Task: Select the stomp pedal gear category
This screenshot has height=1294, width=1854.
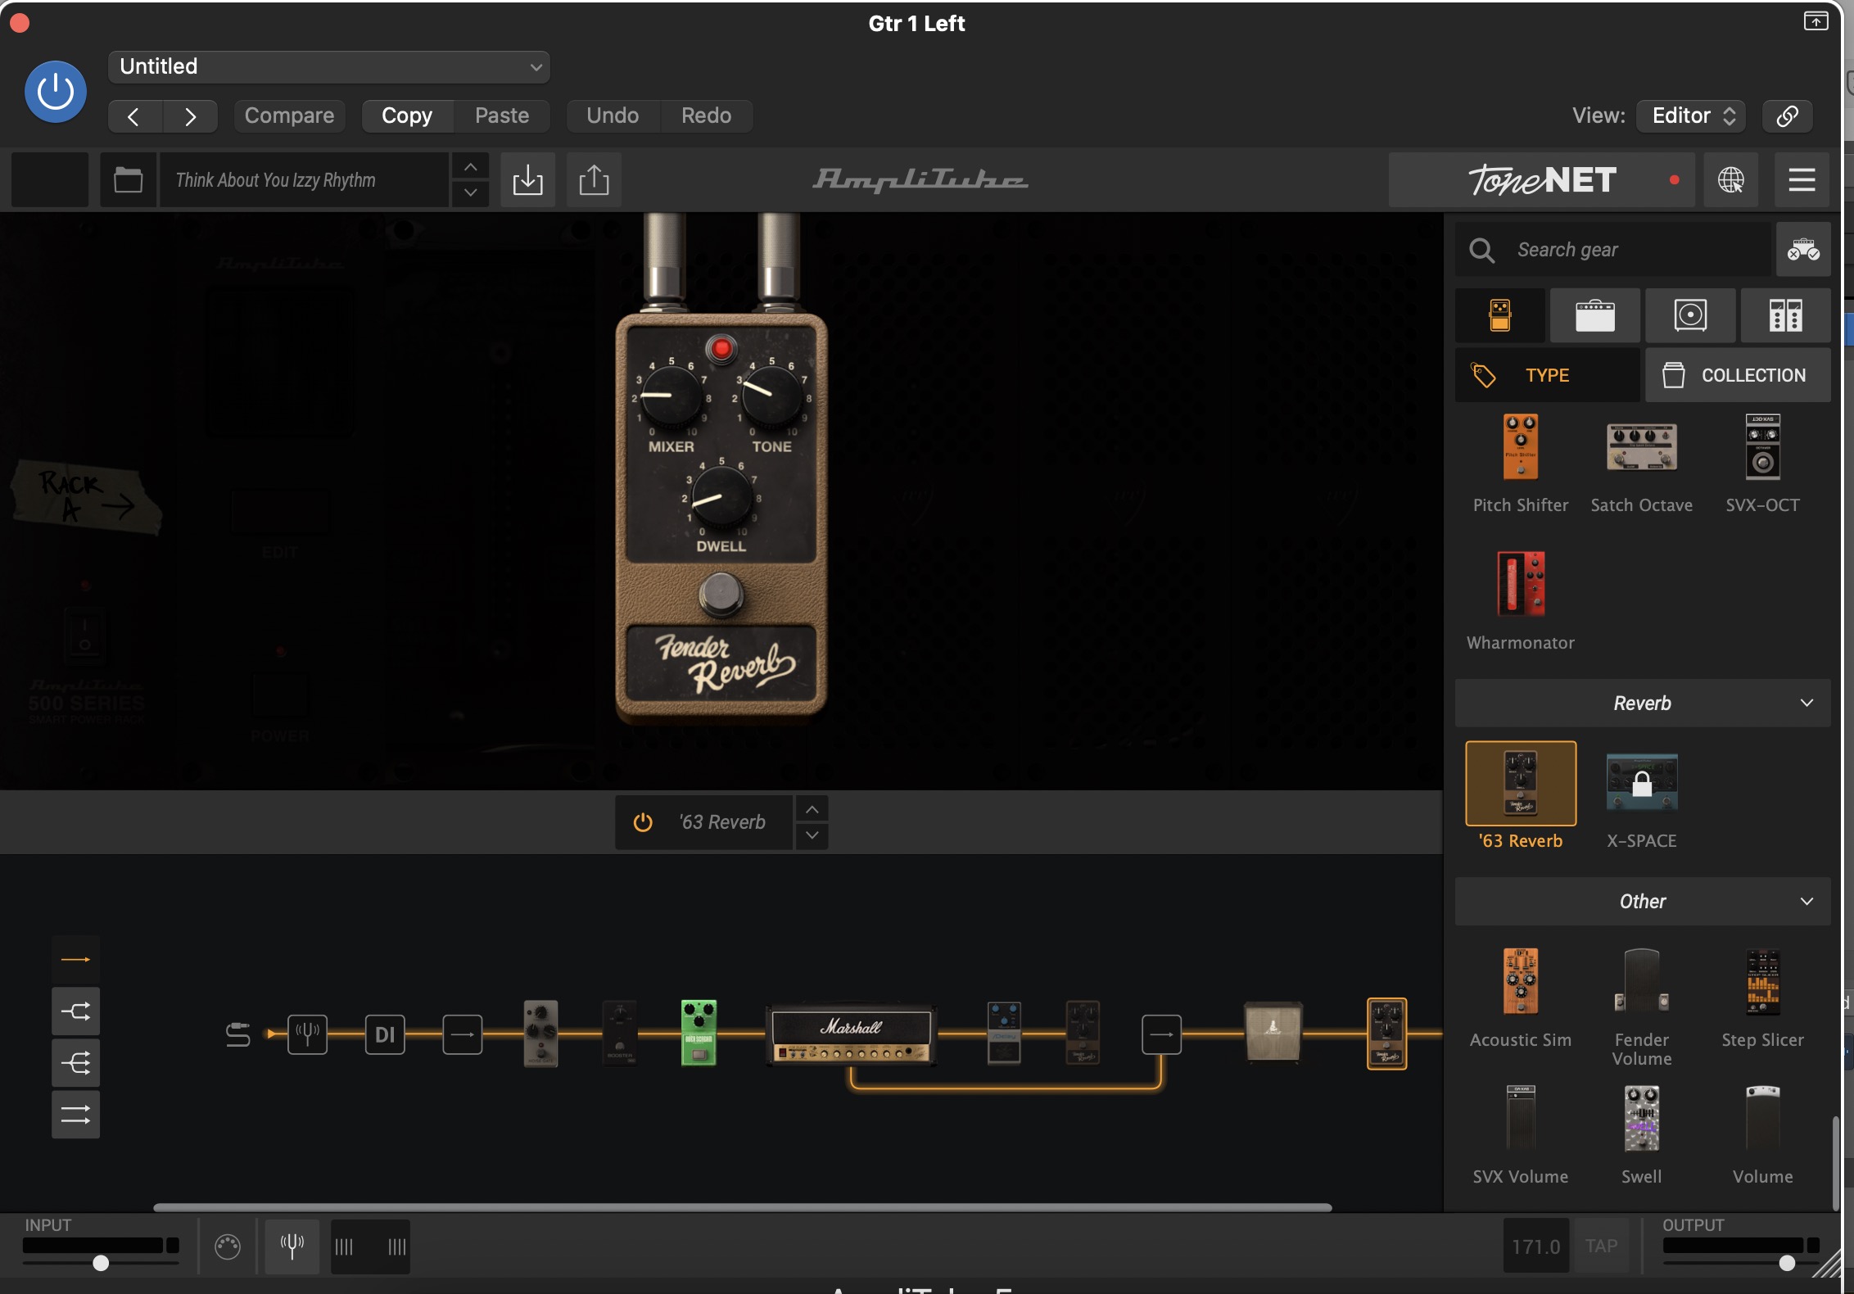Action: (1500, 315)
